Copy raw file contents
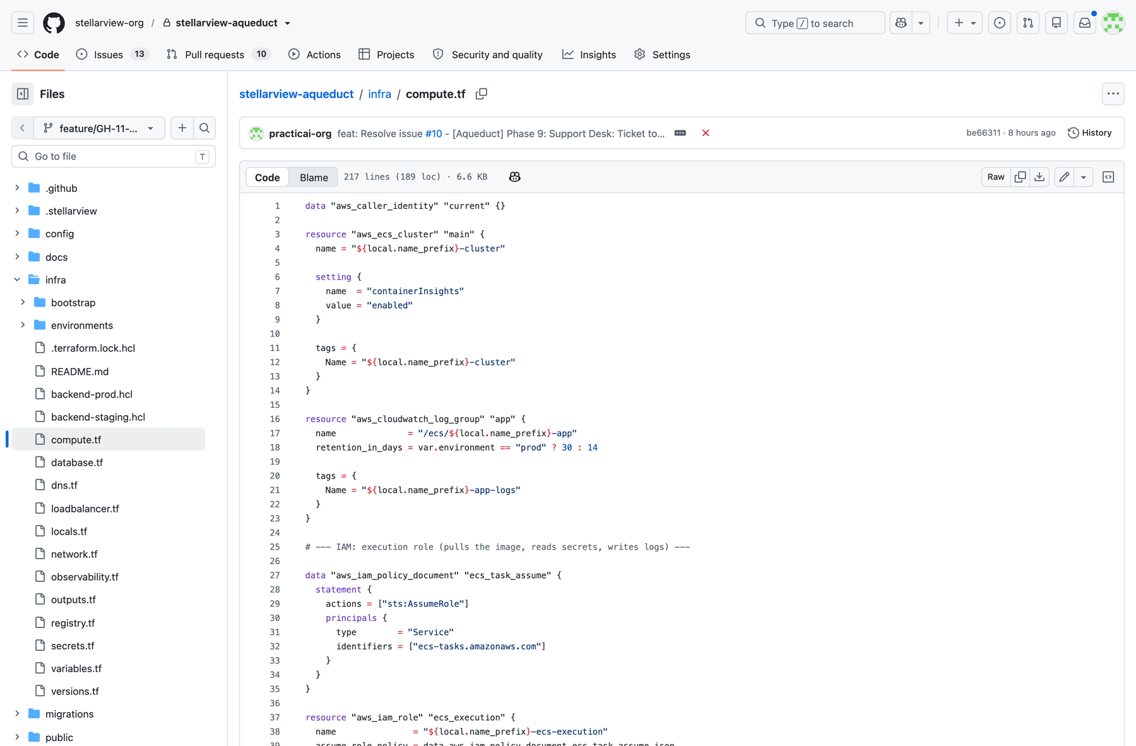 [1021, 177]
